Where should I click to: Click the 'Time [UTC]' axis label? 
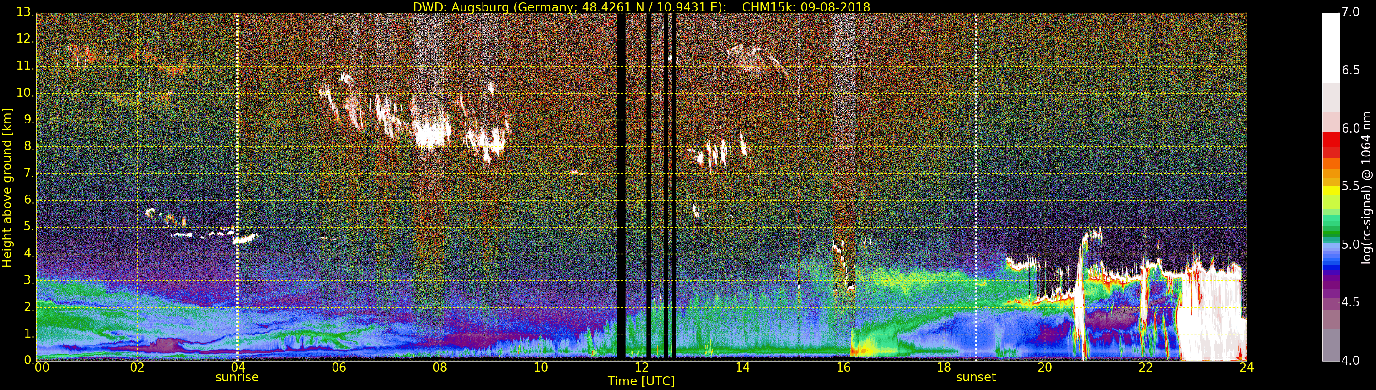[x=641, y=381]
